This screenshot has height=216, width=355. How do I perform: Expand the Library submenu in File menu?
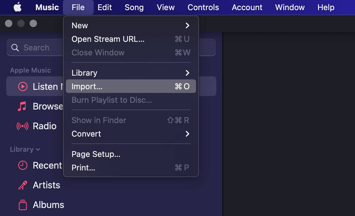pos(131,73)
